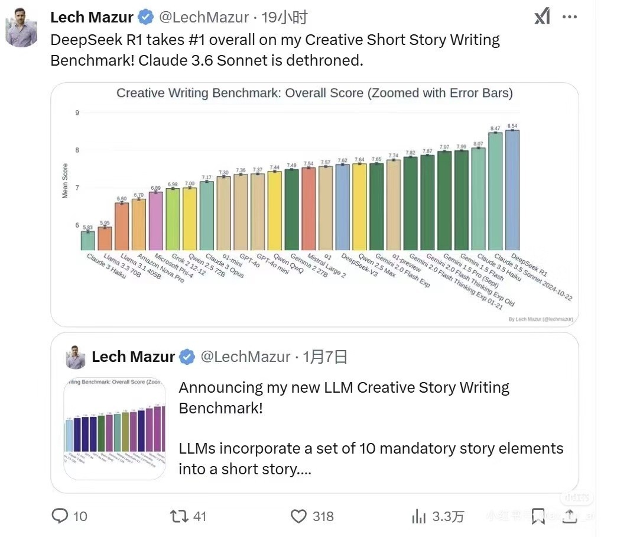Open the 19小时 tweet timestamp
This screenshot has width=617, height=537.
tap(284, 17)
